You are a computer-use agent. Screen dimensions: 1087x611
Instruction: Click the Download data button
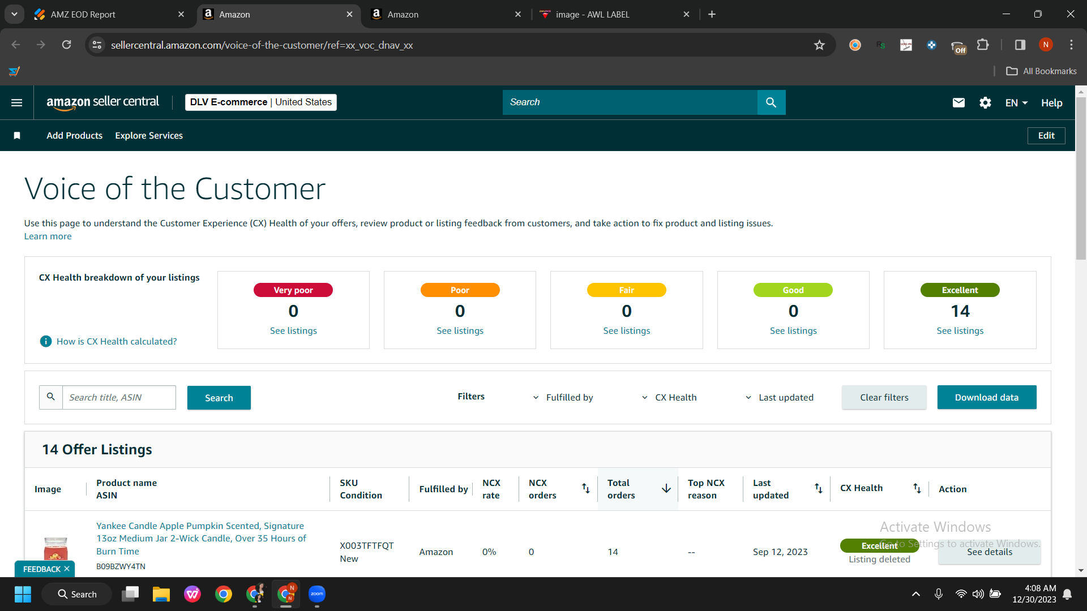pos(987,397)
